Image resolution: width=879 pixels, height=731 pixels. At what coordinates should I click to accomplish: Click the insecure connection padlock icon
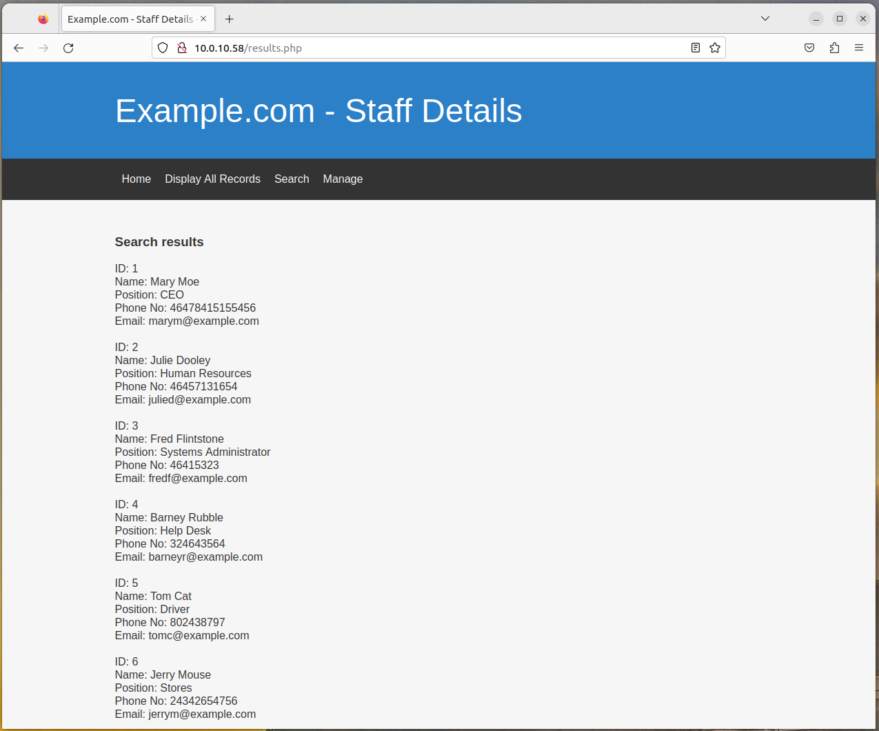point(182,48)
